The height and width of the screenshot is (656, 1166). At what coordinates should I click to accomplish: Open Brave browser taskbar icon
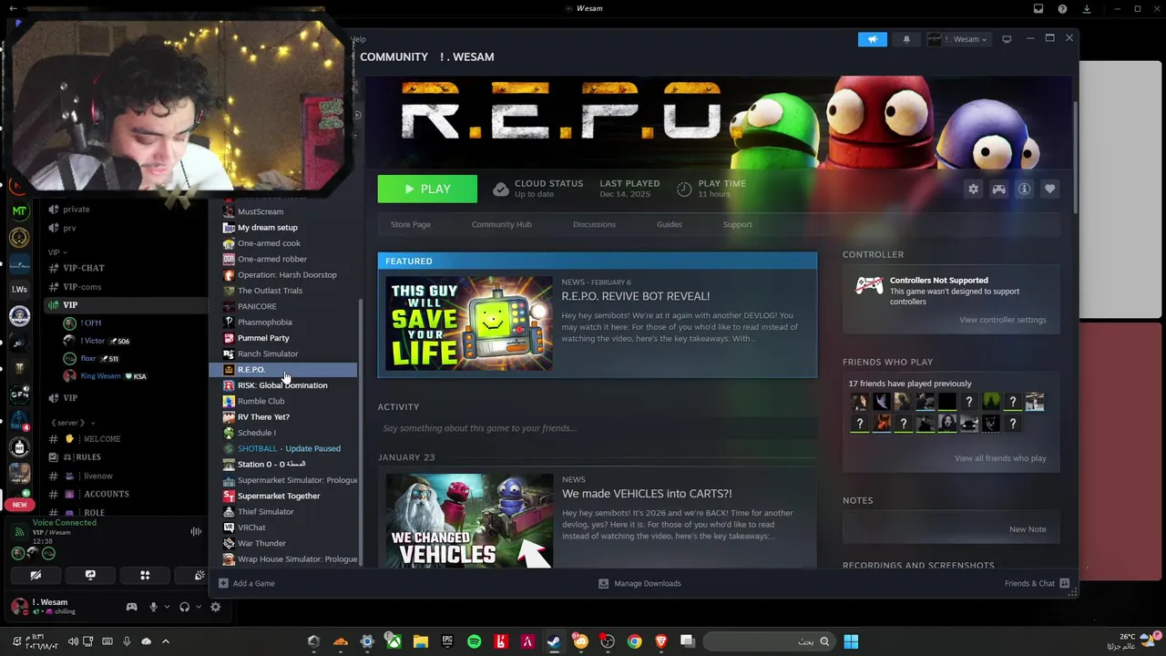[x=661, y=641]
